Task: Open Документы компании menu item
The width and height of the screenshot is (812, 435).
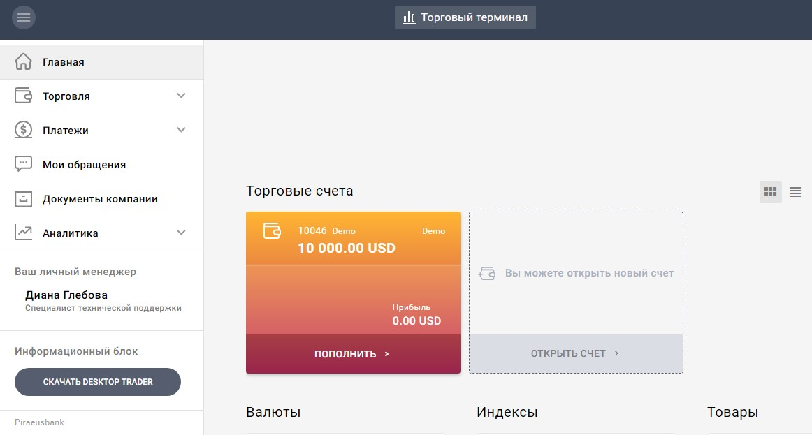Action: pos(100,199)
